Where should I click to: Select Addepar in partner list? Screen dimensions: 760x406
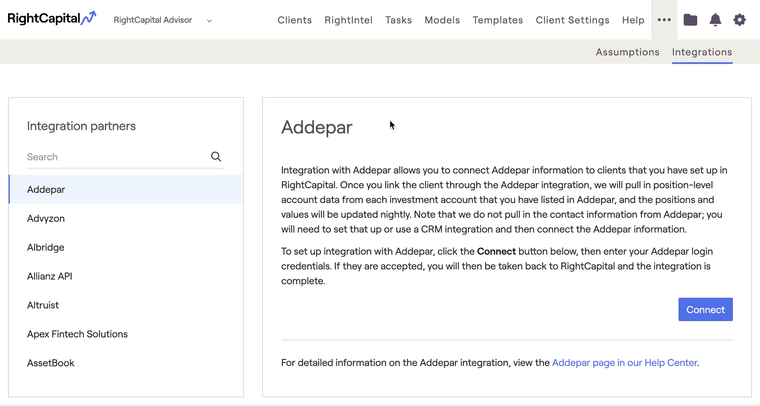[x=126, y=189]
